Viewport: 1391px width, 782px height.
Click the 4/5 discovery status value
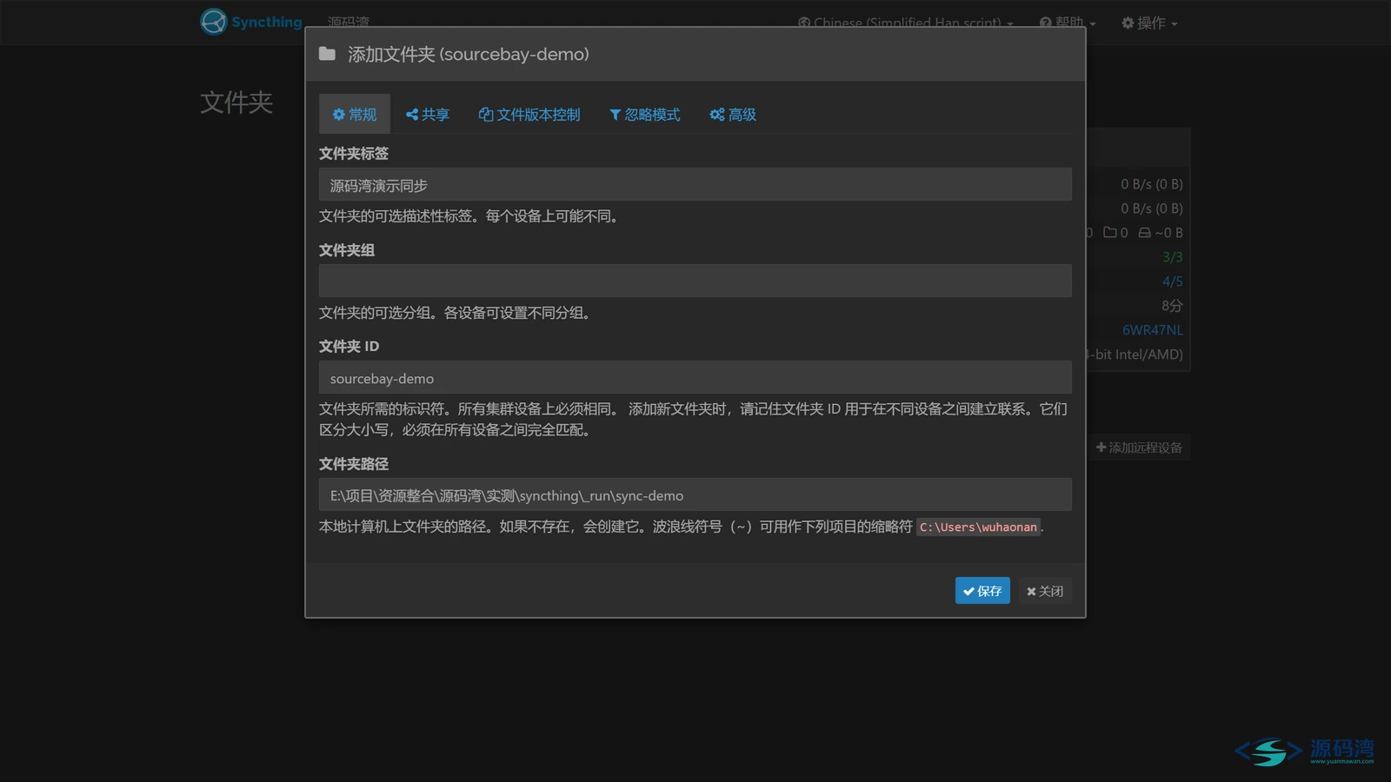(1172, 282)
